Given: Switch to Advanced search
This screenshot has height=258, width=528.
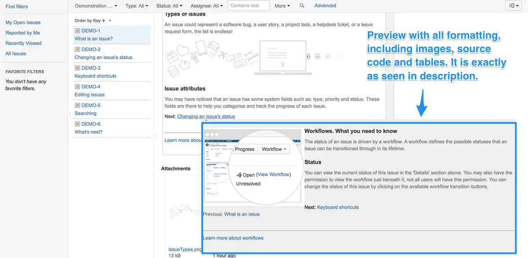Looking at the screenshot, I should (x=325, y=6).
